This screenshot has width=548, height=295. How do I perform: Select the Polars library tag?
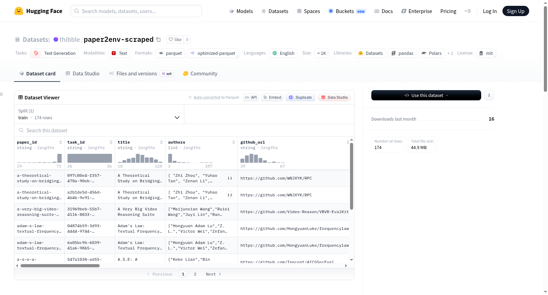432,53
